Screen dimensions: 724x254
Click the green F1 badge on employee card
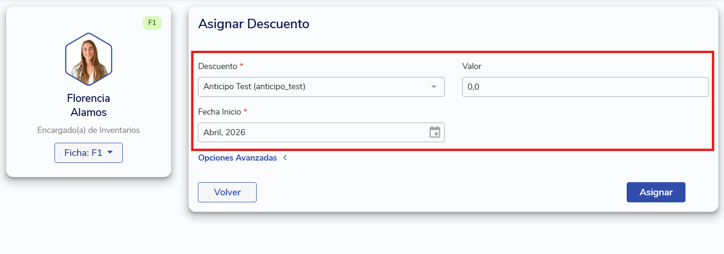152,23
